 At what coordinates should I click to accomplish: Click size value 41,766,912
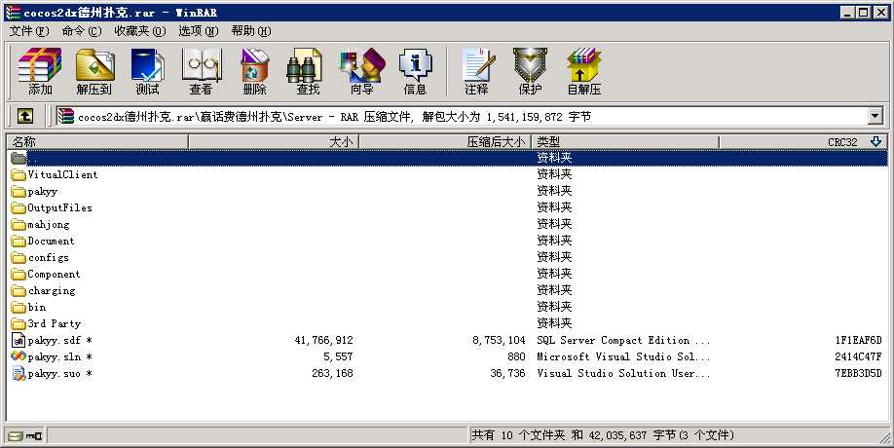click(x=323, y=340)
